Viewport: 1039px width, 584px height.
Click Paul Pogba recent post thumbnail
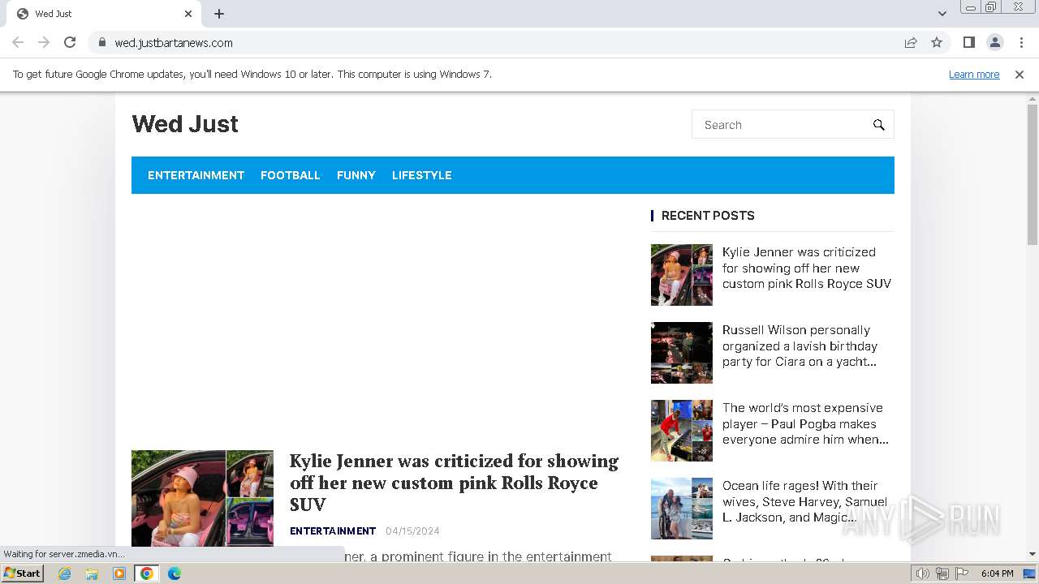pyautogui.click(x=682, y=431)
